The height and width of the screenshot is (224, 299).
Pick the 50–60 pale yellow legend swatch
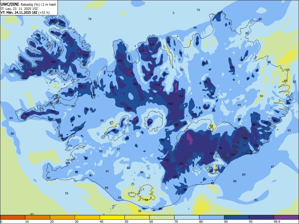137,217
